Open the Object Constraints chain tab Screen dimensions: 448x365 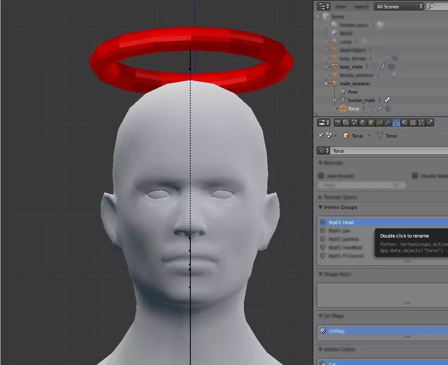(x=379, y=123)
